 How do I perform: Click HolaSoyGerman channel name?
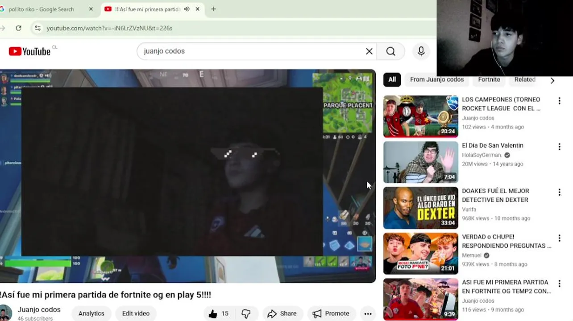coord(482,155)
